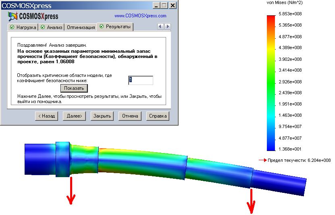The width and height of the screenshot is (335, 215).
Task: Click the 1.368e+001 legend value
Action: [x=290, y=149]
